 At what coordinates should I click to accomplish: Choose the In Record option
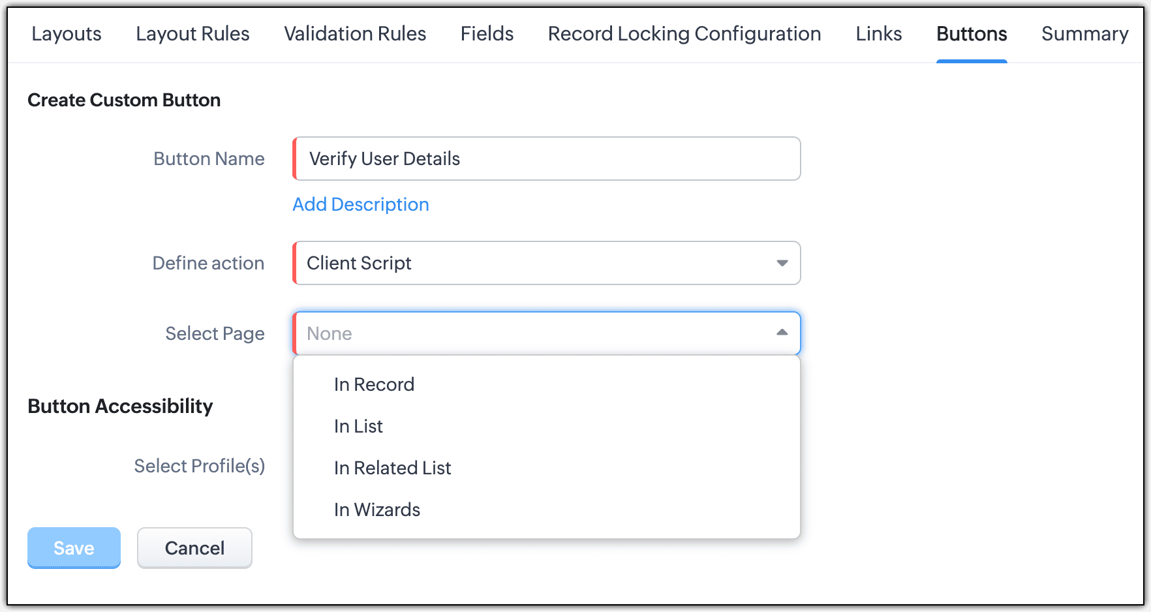coord(374,385)
